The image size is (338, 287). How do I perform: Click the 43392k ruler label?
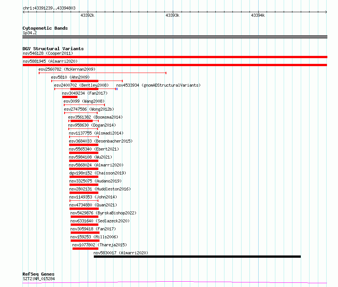pyautogui.click(x=87, y=15)
